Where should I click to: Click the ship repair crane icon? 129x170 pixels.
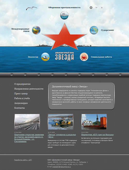pyautogui.click(x=94, y=30)
